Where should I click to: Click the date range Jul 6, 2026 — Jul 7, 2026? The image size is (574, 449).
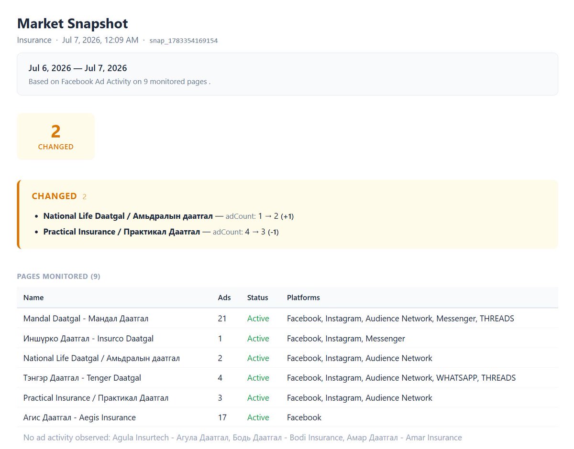78,68
